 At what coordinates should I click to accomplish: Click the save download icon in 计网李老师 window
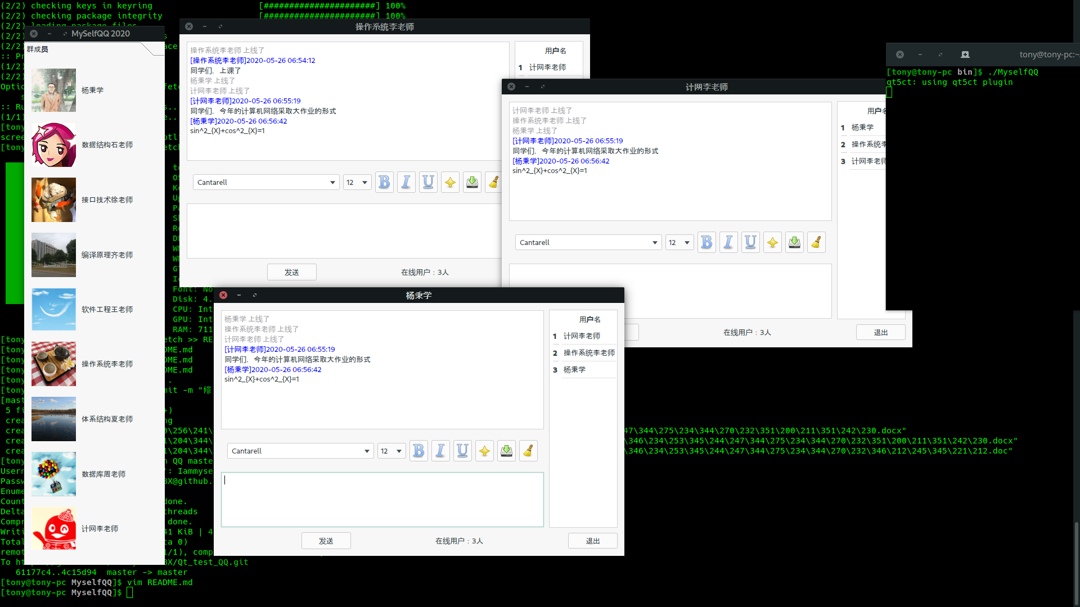tap(794, 242)
